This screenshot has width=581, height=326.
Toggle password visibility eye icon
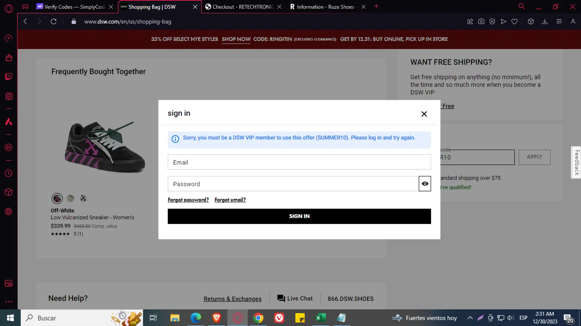coord(425,184)
